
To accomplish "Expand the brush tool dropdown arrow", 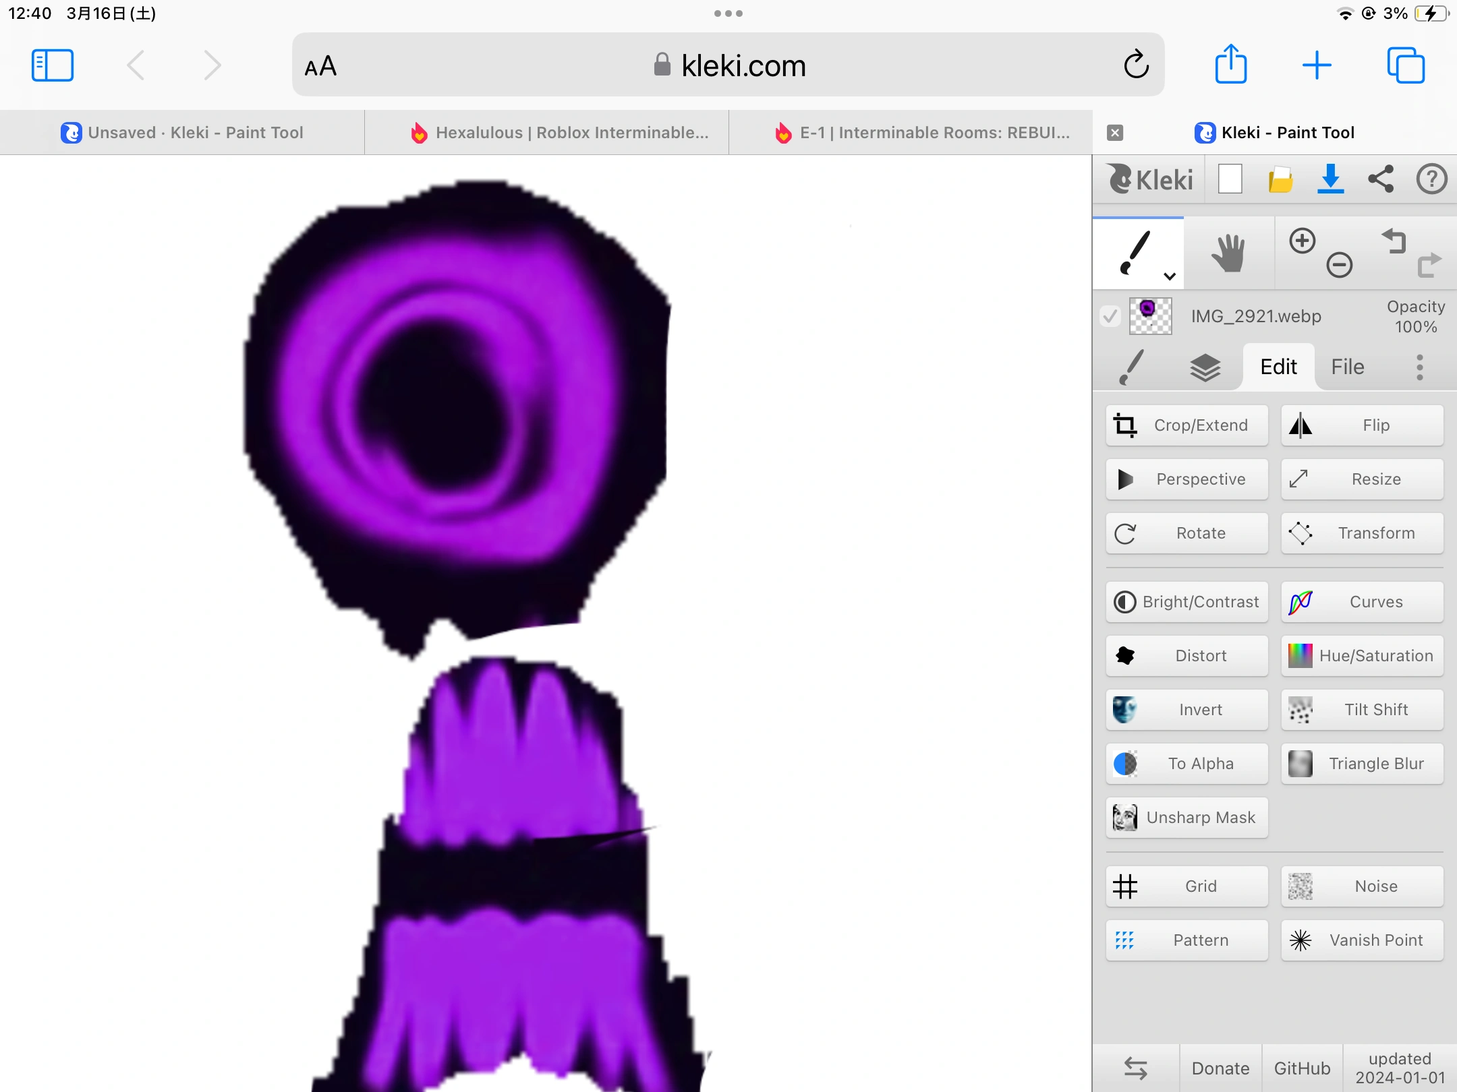I will (x=1170, y=276).
